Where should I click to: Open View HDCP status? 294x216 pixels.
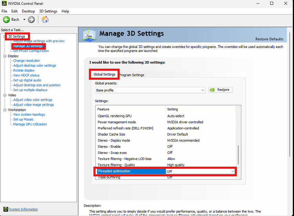coord(26,75)
